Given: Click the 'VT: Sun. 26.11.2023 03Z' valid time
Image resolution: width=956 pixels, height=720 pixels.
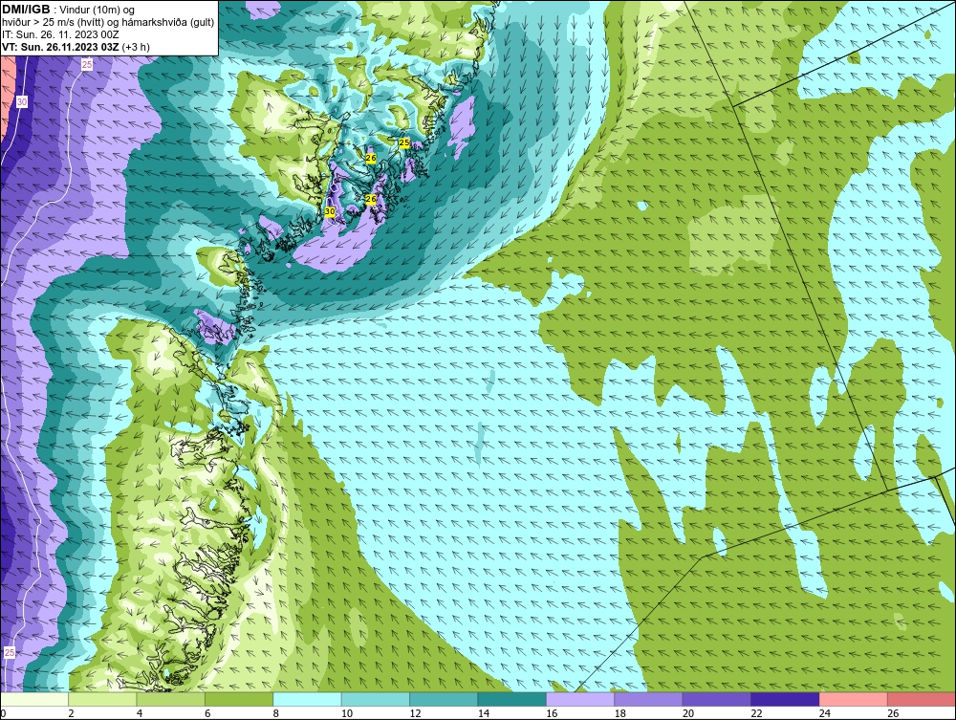Looking at the screenshot, I should pos(60,47).
